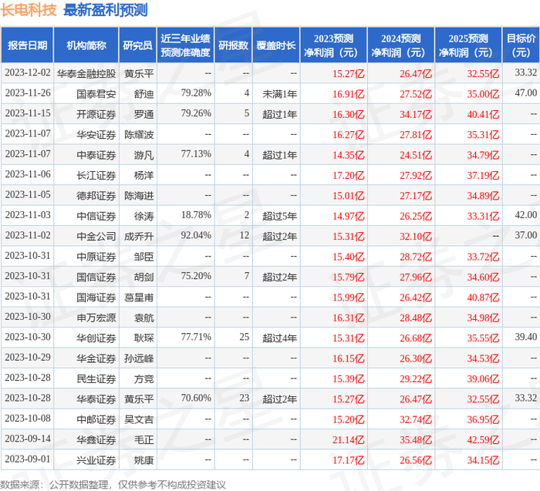Select institution 开源证券
Viewport: 540px width, 491px height.
(96, 114)
